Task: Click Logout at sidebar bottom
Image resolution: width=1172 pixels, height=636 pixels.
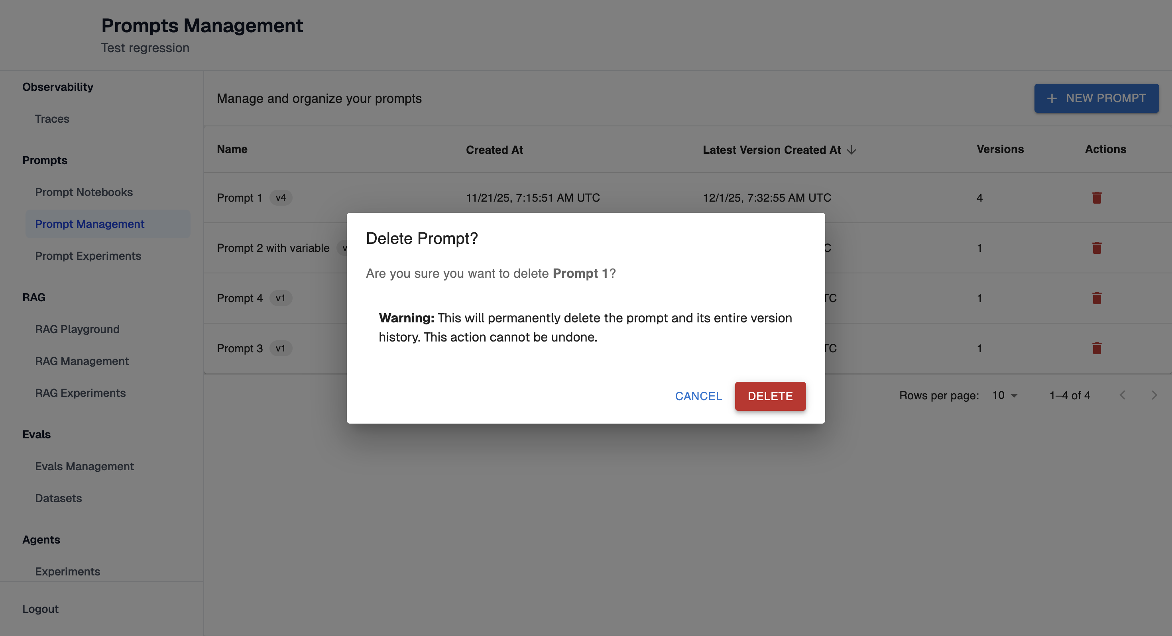Action: (x=40, y=609)
